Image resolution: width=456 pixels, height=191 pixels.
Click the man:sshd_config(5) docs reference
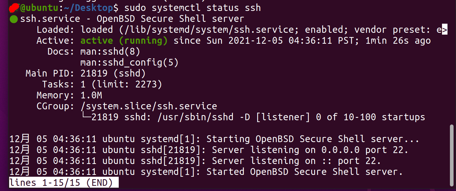(129, 63)
